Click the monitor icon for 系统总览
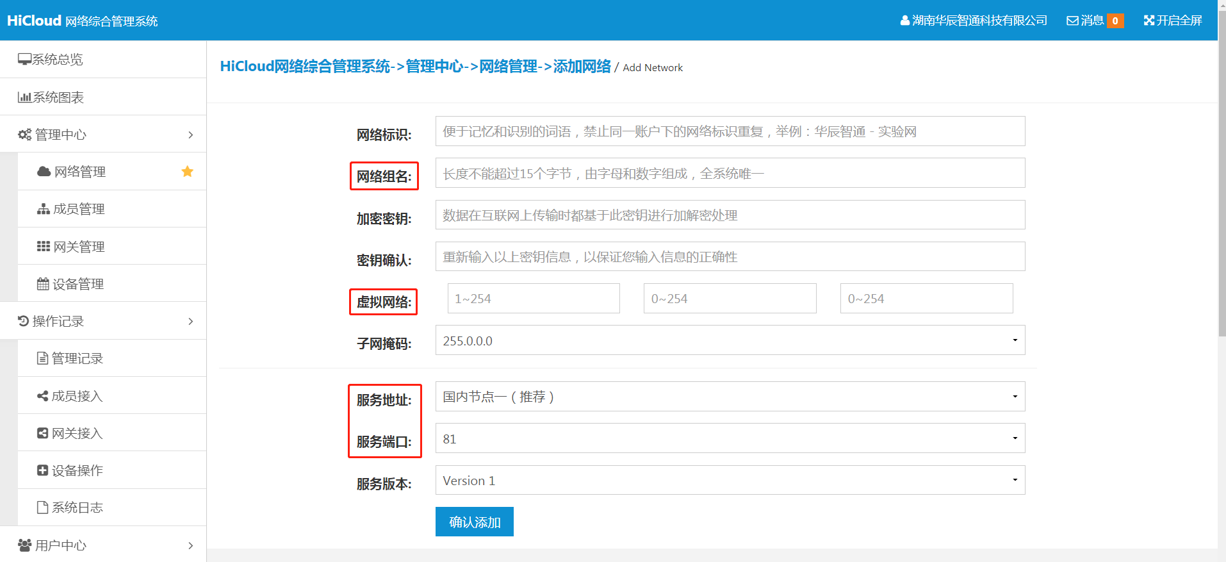Image resolution: width=1226 pixels, height=562 pixels. (24, 60)
